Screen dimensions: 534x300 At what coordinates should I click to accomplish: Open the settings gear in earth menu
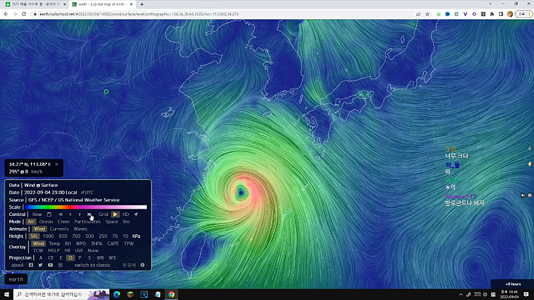(x=142, y=265)
